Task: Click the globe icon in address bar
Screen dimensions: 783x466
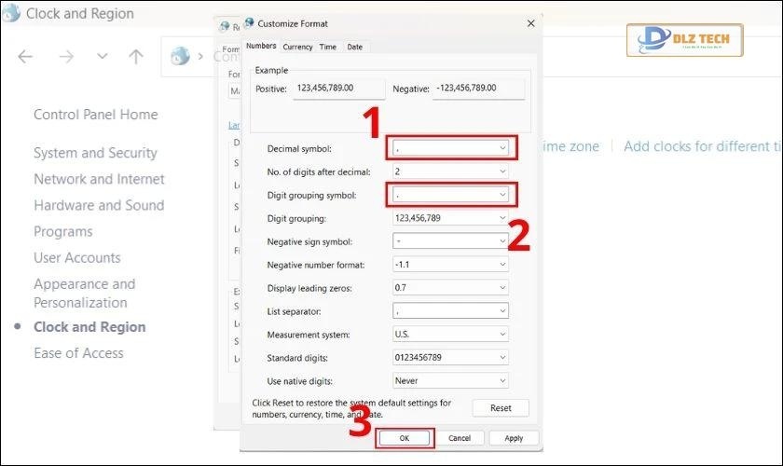Action: (x=180, y=57)
